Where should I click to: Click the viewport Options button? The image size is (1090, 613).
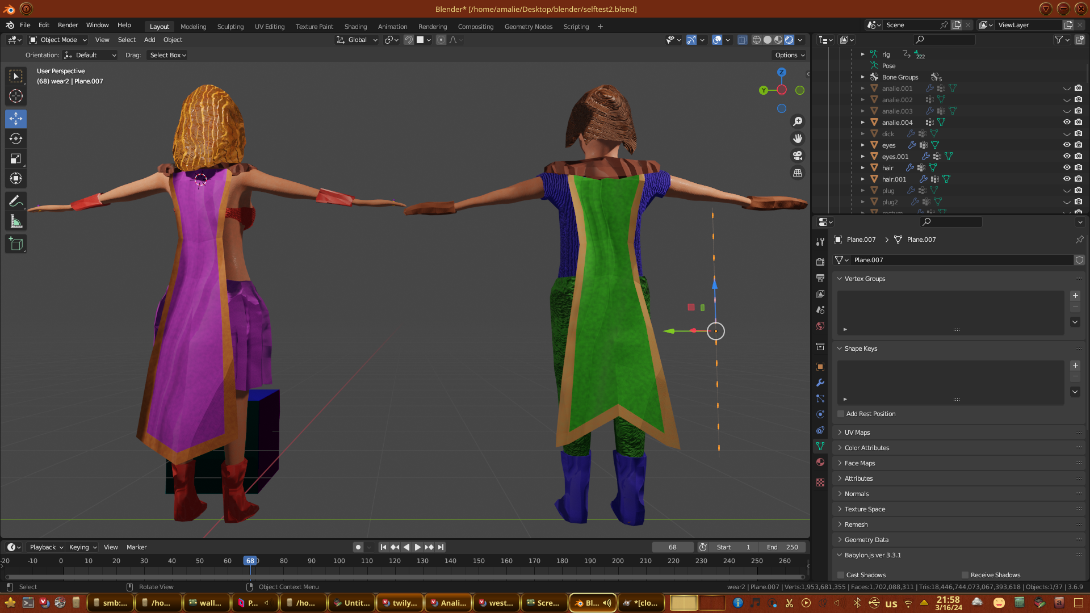tap(790, 55)
